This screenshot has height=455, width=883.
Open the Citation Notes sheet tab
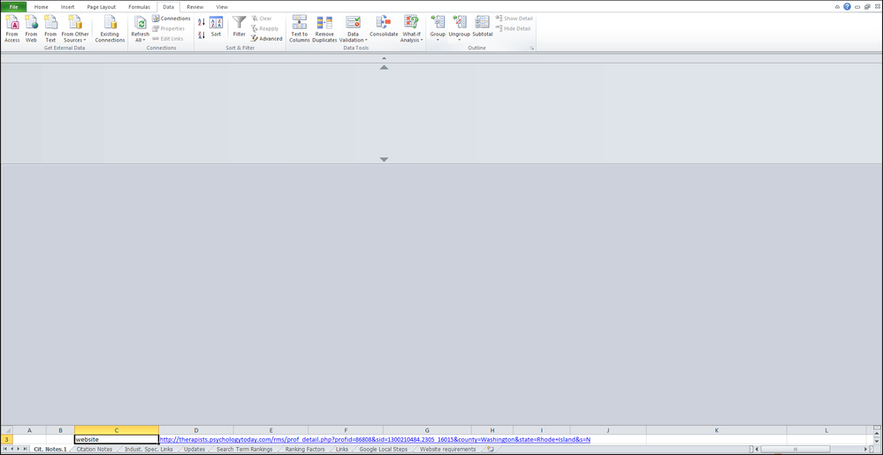[x=94, y=450]
